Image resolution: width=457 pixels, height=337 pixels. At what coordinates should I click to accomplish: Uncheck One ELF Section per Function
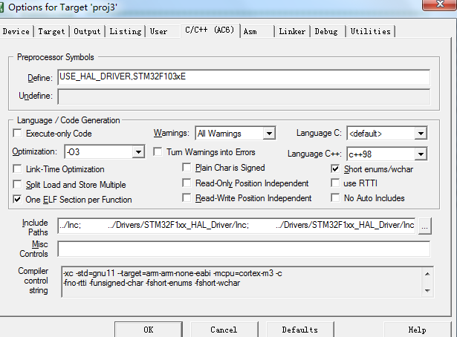(x=17, y=200)
